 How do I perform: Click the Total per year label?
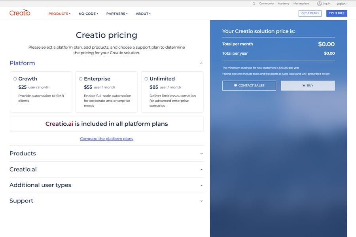point(235,54)
